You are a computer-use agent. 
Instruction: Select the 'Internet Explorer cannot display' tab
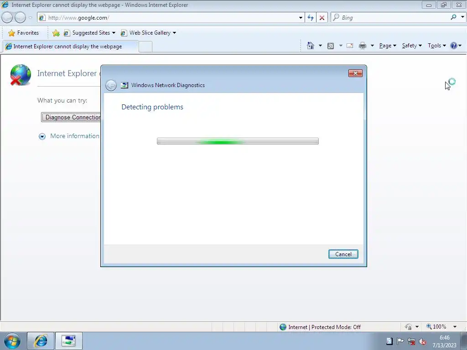tap(71, 46)
